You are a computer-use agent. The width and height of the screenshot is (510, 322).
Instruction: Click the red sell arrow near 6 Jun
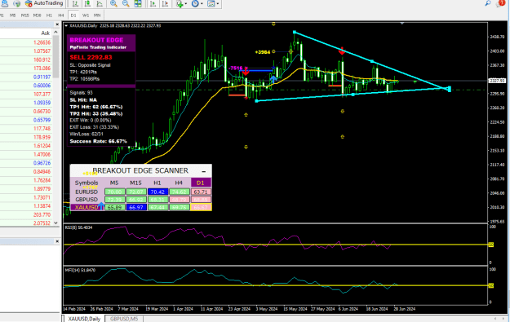click(x=342, y=51)
